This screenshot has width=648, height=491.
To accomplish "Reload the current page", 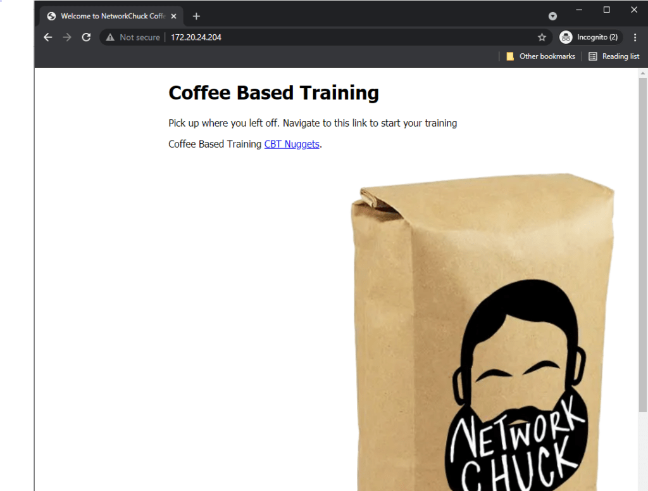I will 86,37.
